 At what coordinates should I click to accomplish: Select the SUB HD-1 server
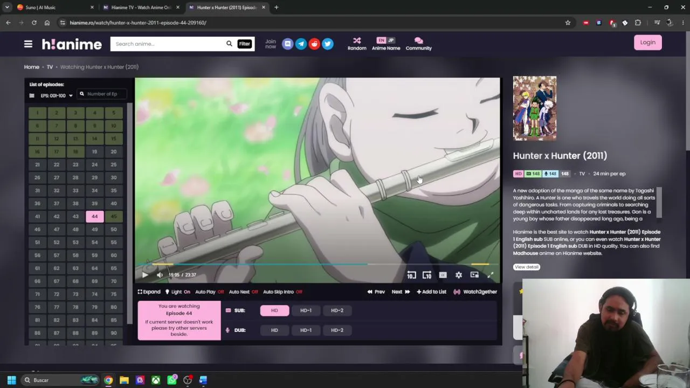tap(306, 310)
